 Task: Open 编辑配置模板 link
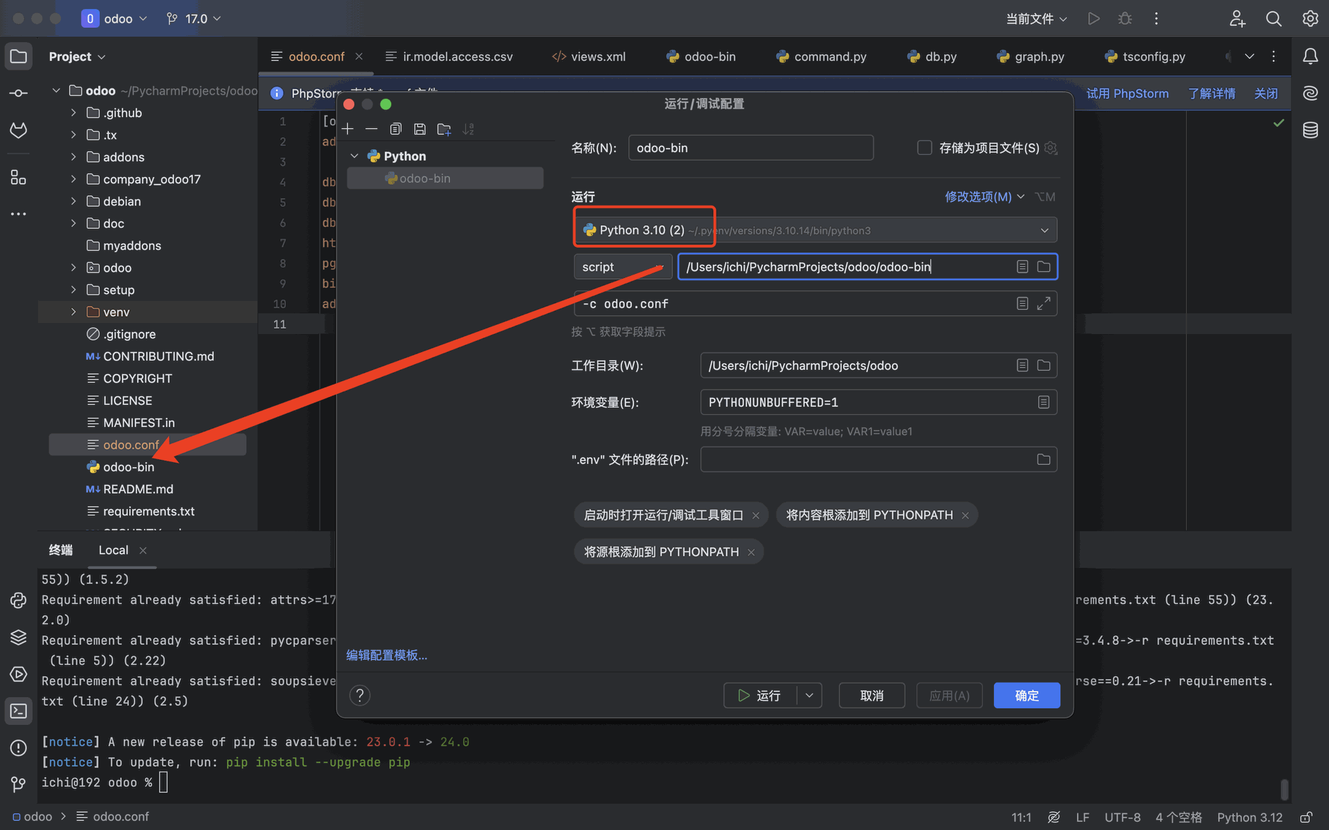[x=387, y=655]
